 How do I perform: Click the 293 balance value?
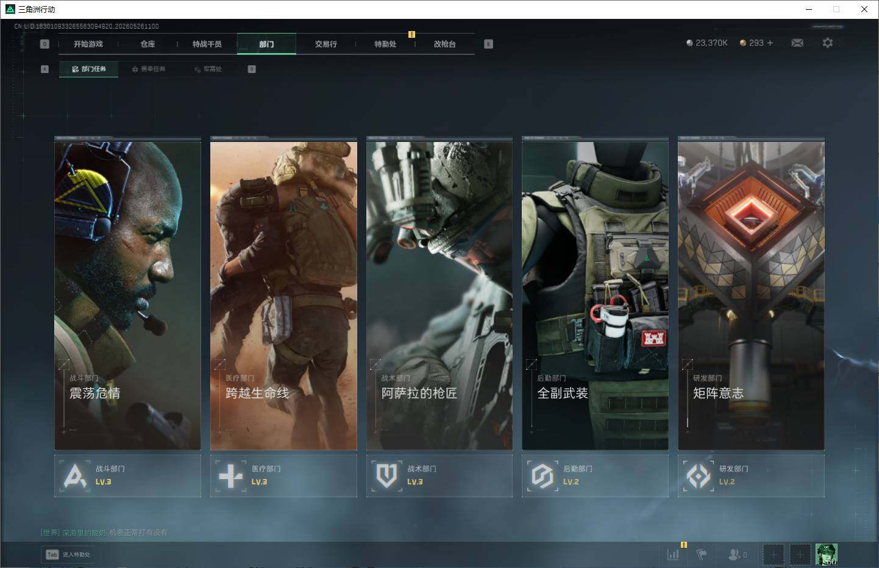point(756,43)
